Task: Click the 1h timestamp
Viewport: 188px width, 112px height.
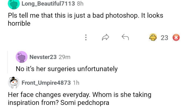Action: pyautogui.click(x=76, y=83)
